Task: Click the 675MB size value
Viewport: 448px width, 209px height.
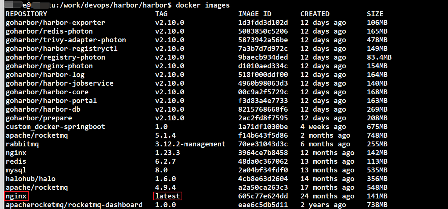Action: click(x=377, y=127)
